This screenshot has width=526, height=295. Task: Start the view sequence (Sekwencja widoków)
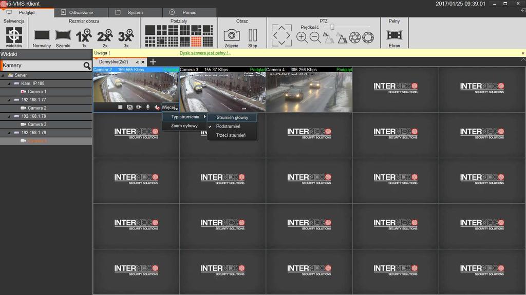pos(14,36)
